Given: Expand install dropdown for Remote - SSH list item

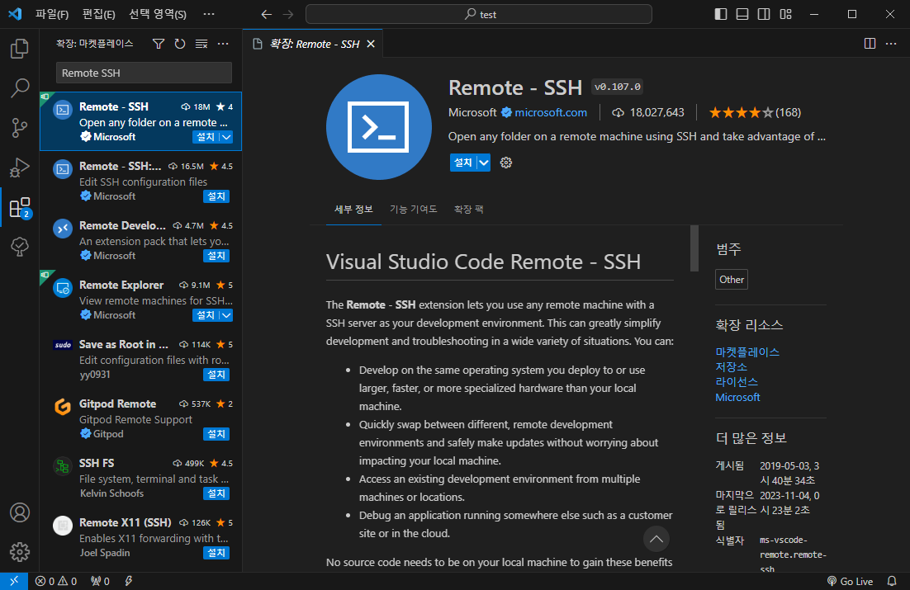Looking at the screenshot, I should 226,137.
